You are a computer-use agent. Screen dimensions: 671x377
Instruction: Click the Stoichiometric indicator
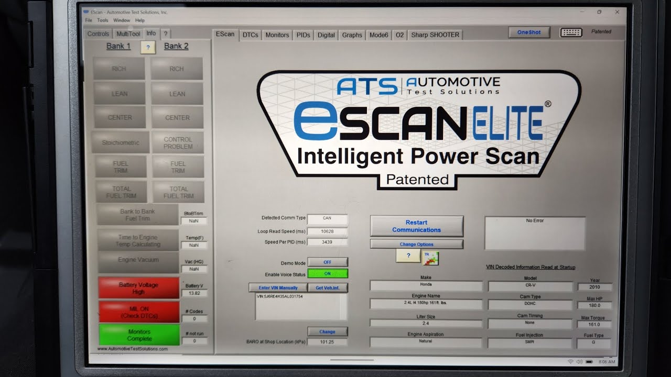[121, 142]
